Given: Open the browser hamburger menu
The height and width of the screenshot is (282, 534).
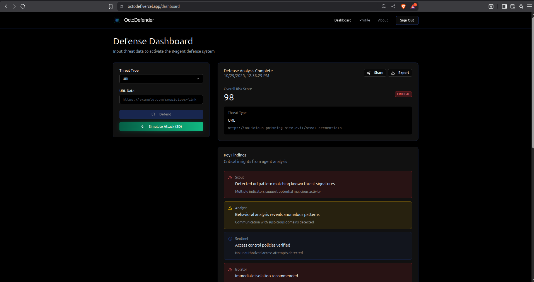Looking at the screenshot, I should tap(529, 6).
